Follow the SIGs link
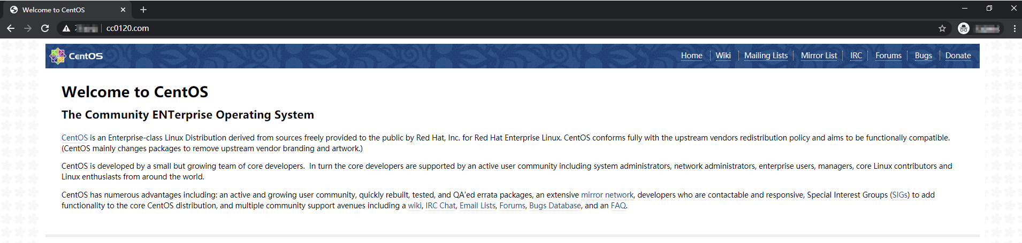1022x243 pixels. 899,195
